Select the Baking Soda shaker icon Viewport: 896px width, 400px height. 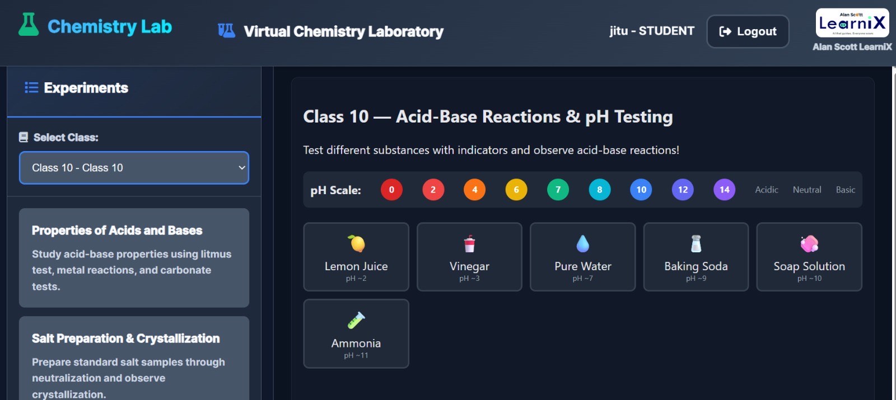(696, 244)
